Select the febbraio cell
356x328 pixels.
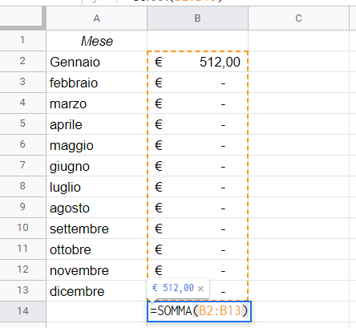point(96,83)
